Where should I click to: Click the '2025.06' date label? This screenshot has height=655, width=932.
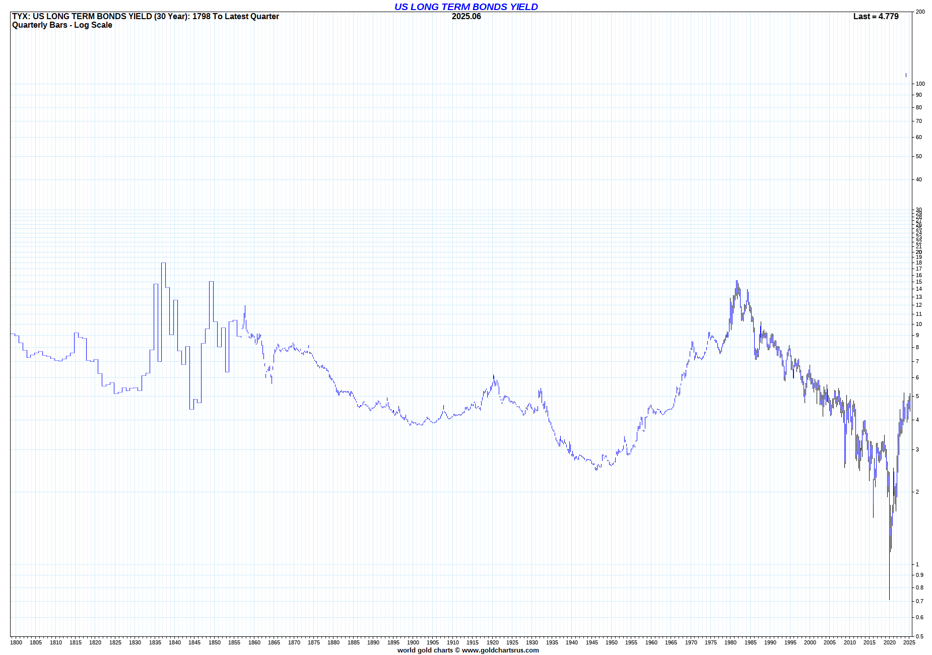click(x=466, y=16)
